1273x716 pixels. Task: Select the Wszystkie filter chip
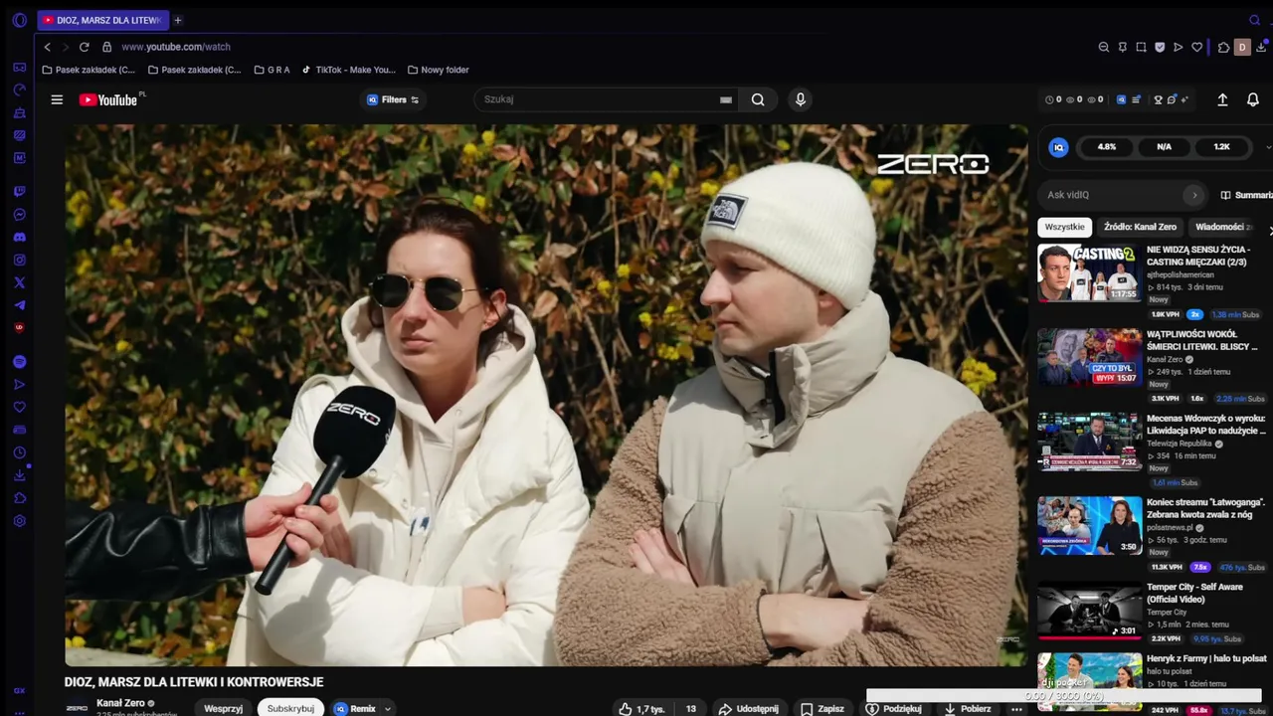pos(1064,227)
